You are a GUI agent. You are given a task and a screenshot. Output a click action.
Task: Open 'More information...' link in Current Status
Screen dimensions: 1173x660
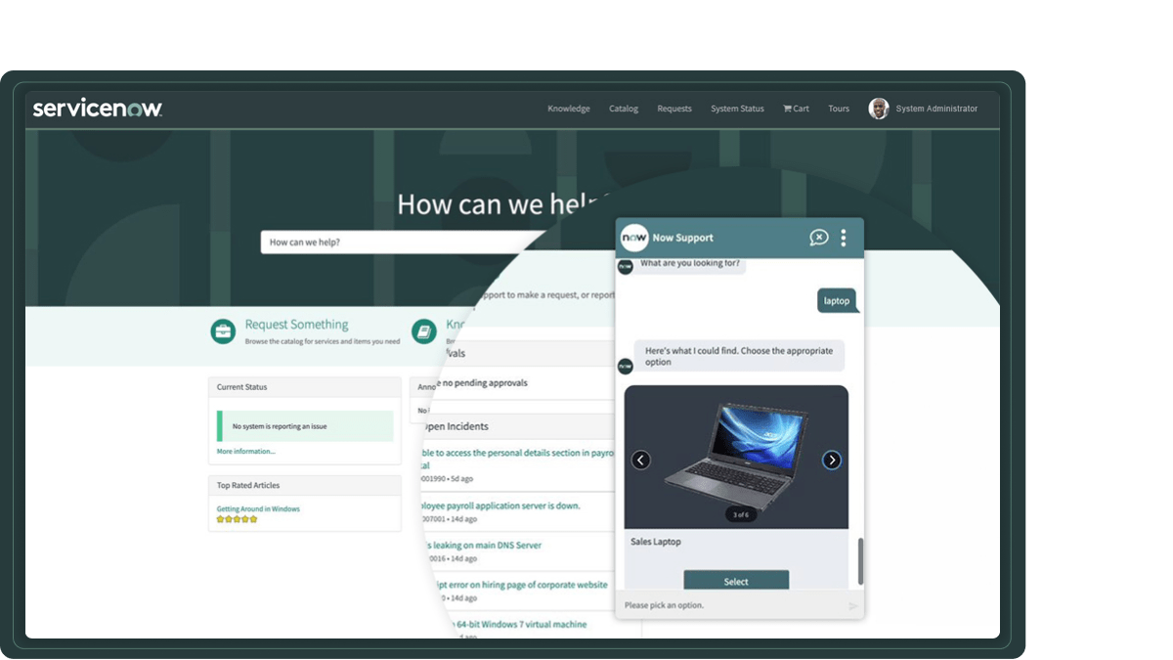pyautogui.click(x=246, y=452)
